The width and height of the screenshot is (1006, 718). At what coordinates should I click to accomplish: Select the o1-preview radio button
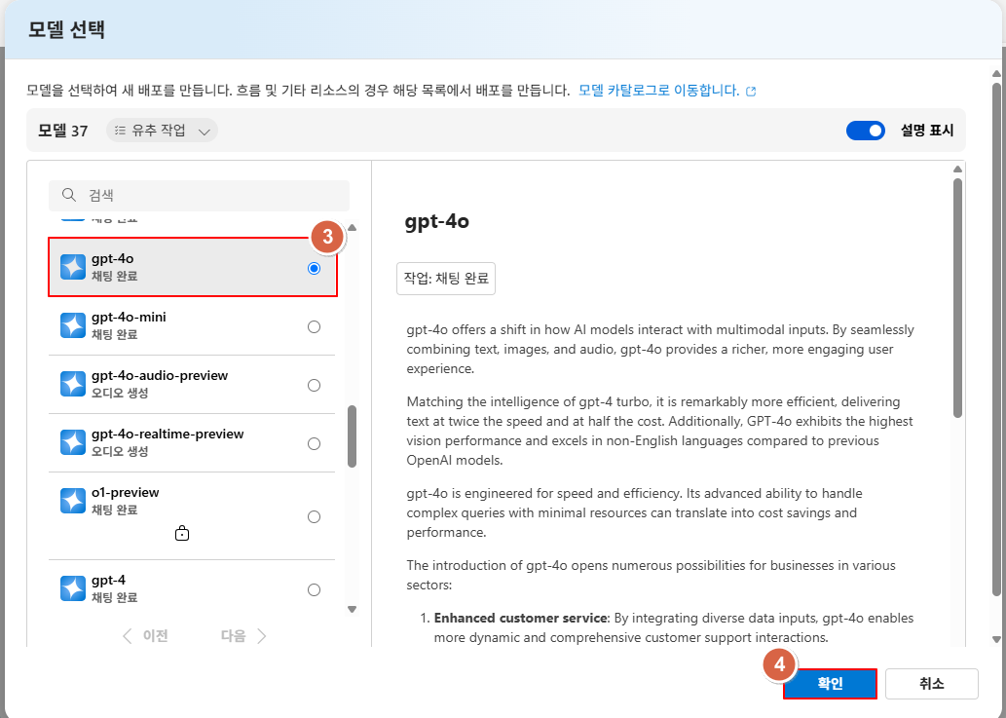(x=314, y=516)
